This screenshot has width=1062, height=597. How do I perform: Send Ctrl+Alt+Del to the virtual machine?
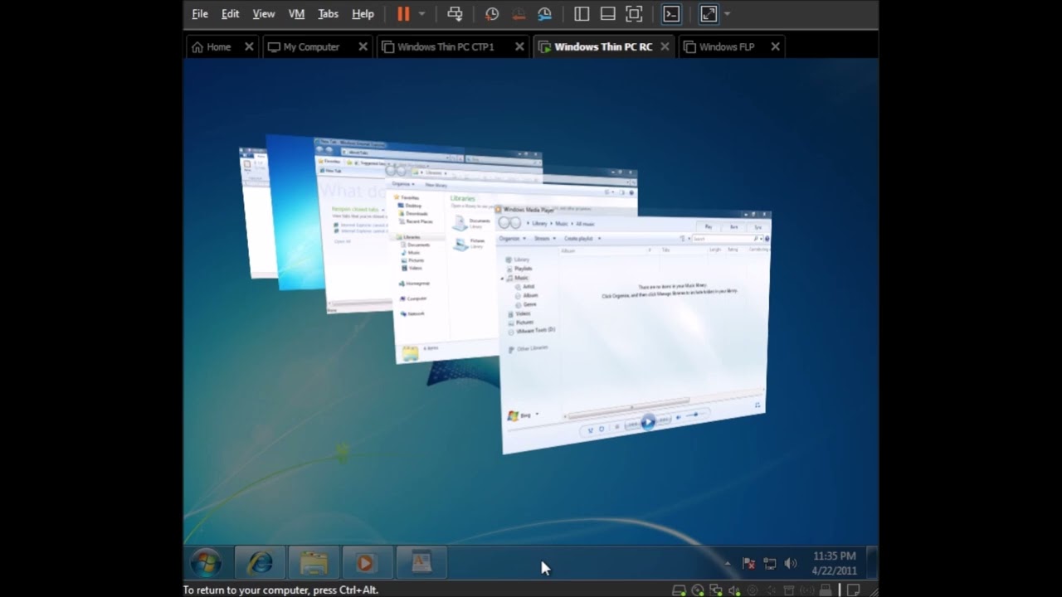coord(455,14)
